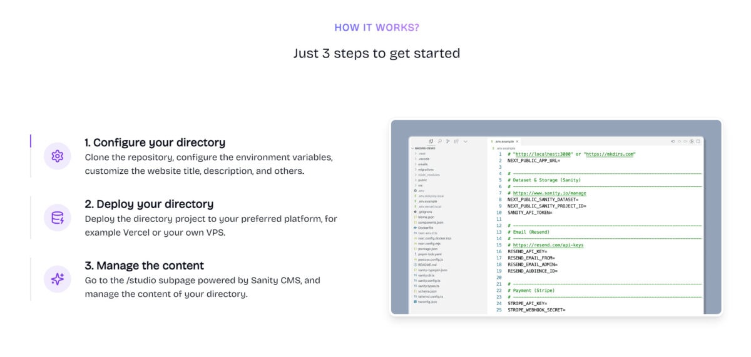The image size is (751, 357).
Task: Click the database icon beside Deploy your directory
Action: (57, 218)
